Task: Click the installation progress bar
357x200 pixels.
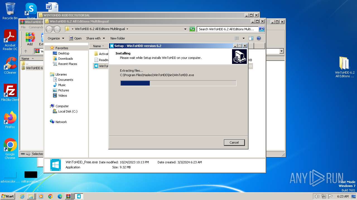Action: tap(178, 83)
